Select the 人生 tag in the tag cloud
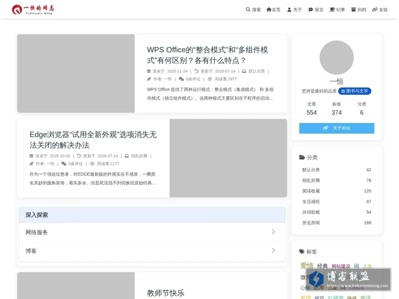 [x=367, y=266]
